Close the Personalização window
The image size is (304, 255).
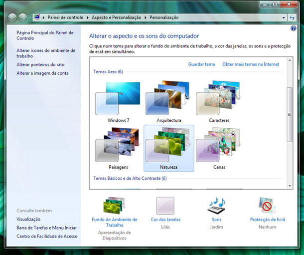pos(289,4)
